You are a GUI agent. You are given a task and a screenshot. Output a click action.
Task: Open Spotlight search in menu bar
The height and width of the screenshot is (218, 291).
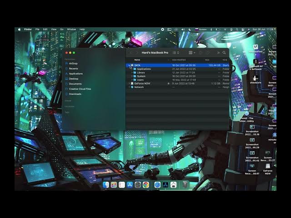[237, 29]
